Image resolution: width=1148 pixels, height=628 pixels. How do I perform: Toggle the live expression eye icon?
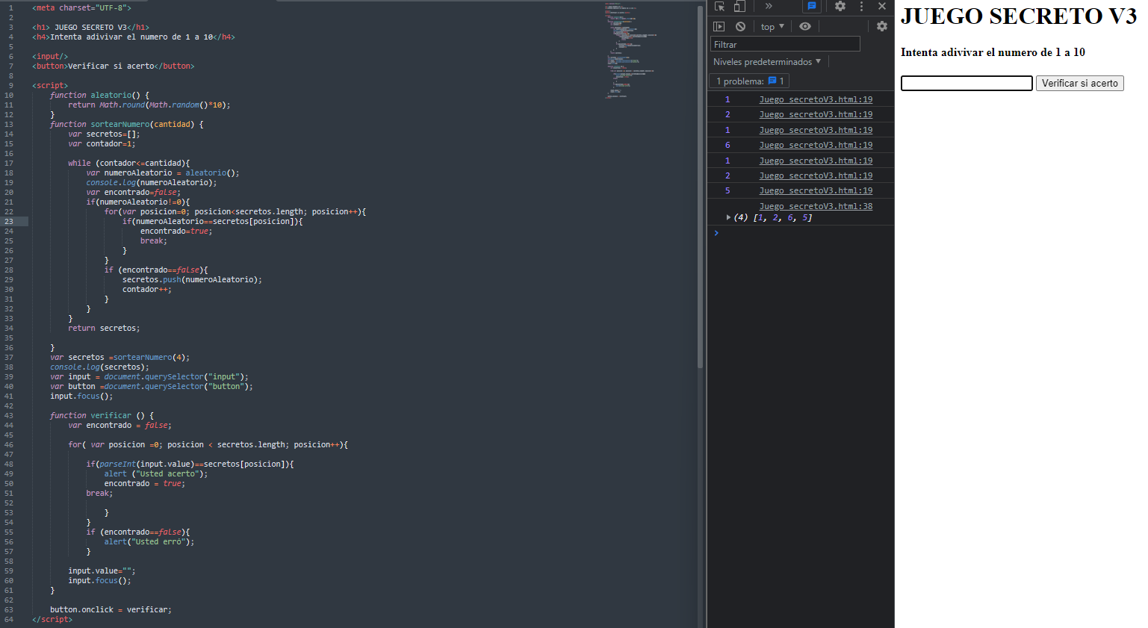[x=805, y=26]
